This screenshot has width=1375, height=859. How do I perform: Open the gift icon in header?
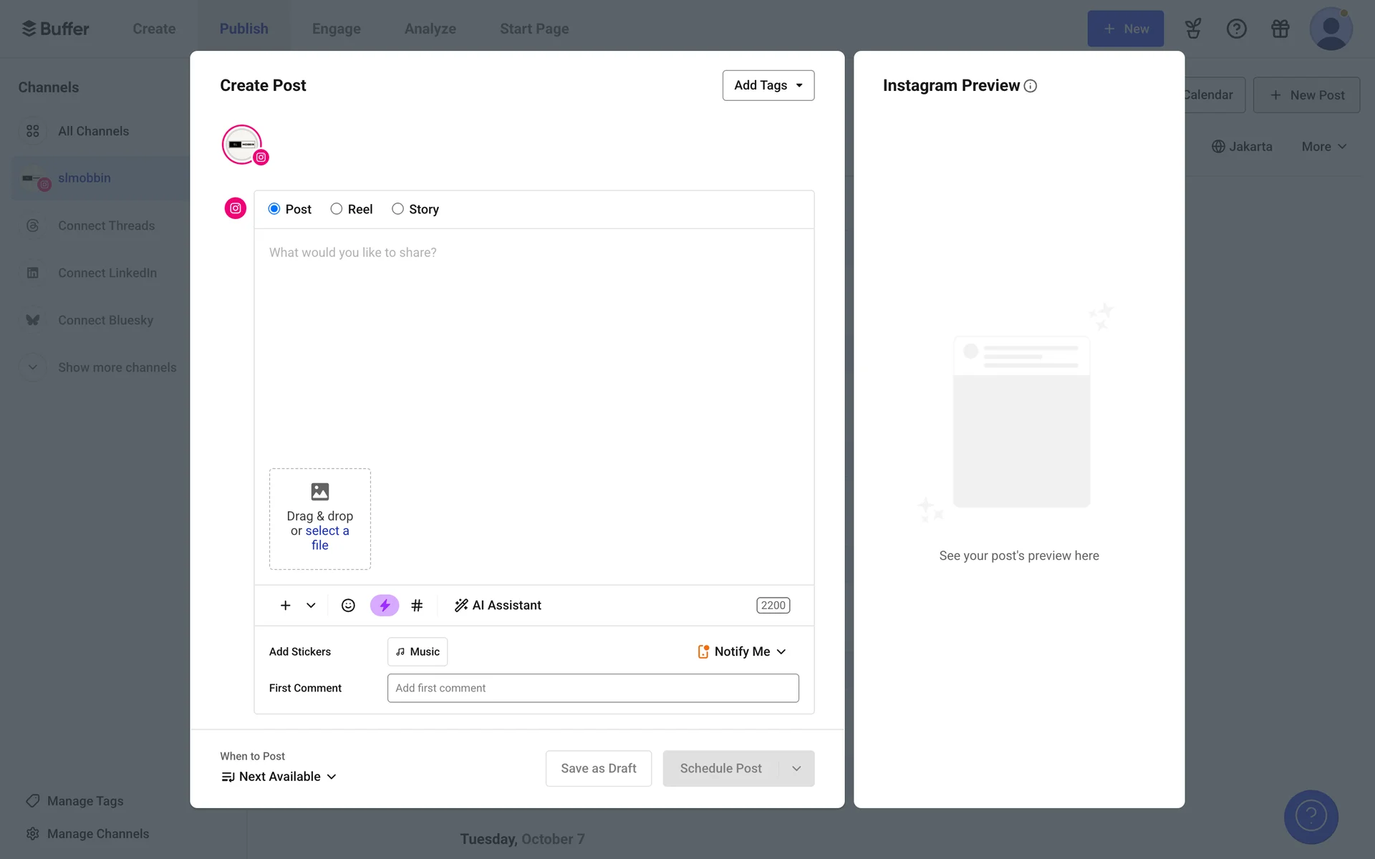pyautogui.click(x=1280, y=29)
